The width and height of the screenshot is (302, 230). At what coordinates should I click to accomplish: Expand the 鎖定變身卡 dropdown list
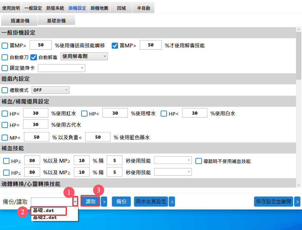62,68
